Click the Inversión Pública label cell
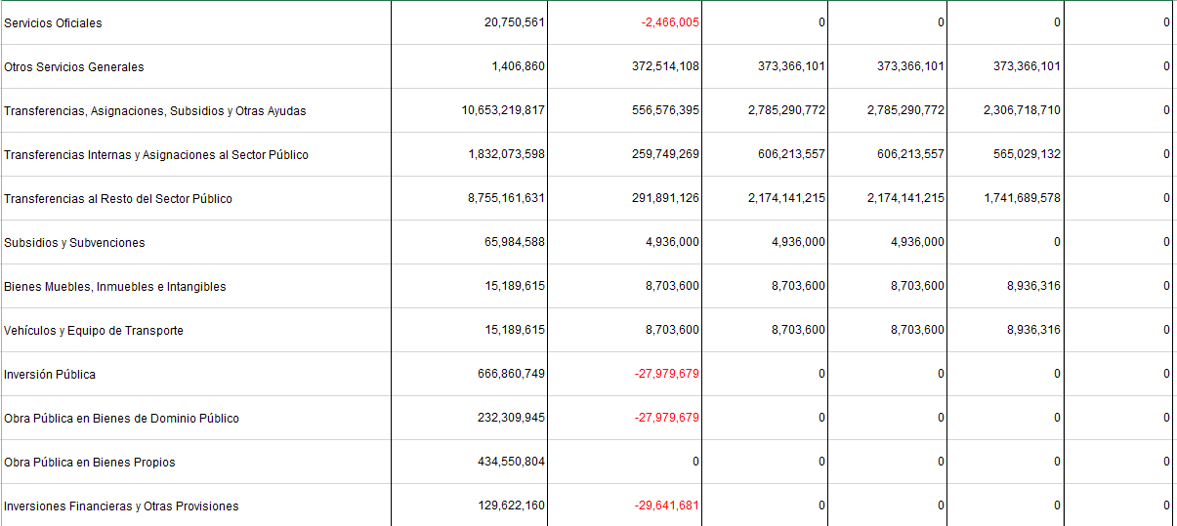The width and height of the screenshot is (1177, 526). 195,374
